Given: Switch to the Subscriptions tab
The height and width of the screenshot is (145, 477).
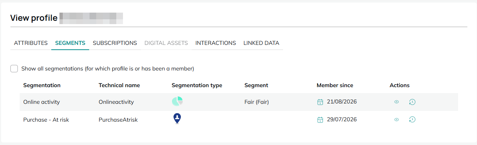Looking at the screenshot, I should click(x=115, y=43).
